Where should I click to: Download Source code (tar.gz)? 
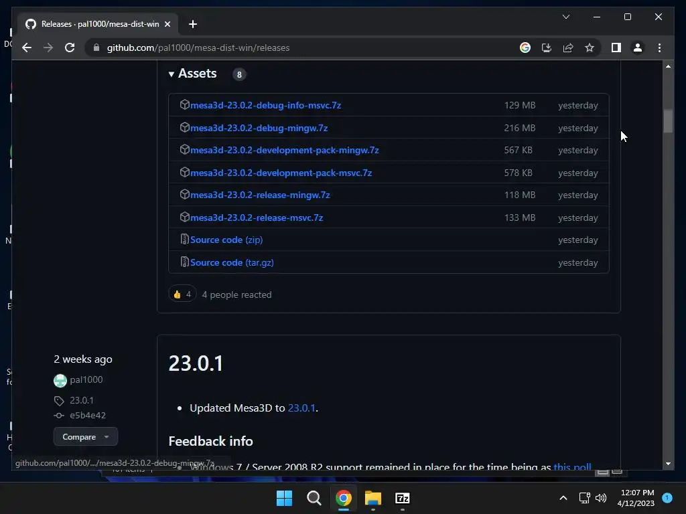tap(232, 262)
